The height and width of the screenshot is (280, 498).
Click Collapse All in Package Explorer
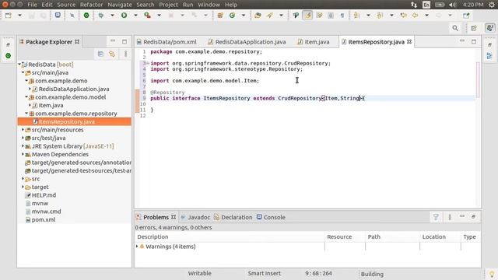click(100, 54)
